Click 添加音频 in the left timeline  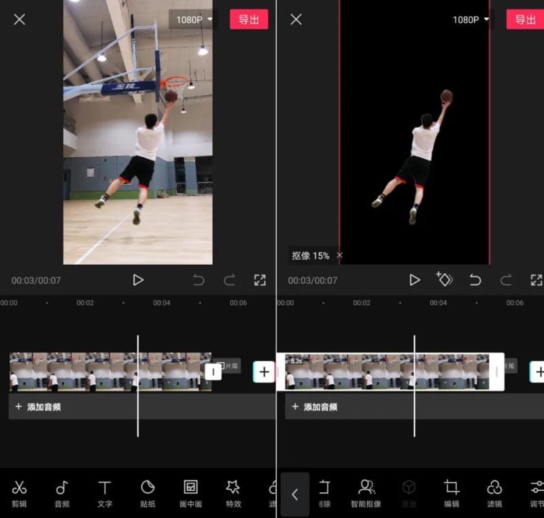[38, 407]
